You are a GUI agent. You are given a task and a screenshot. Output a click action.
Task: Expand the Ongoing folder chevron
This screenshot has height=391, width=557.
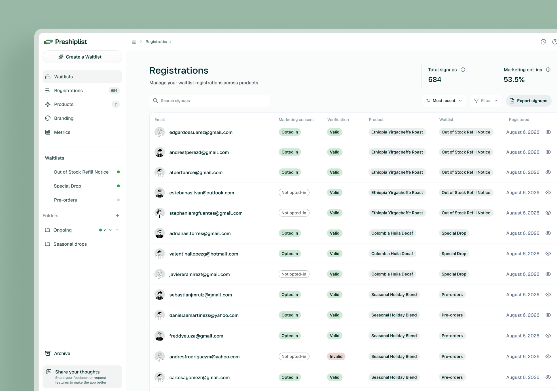click(110, 230)
